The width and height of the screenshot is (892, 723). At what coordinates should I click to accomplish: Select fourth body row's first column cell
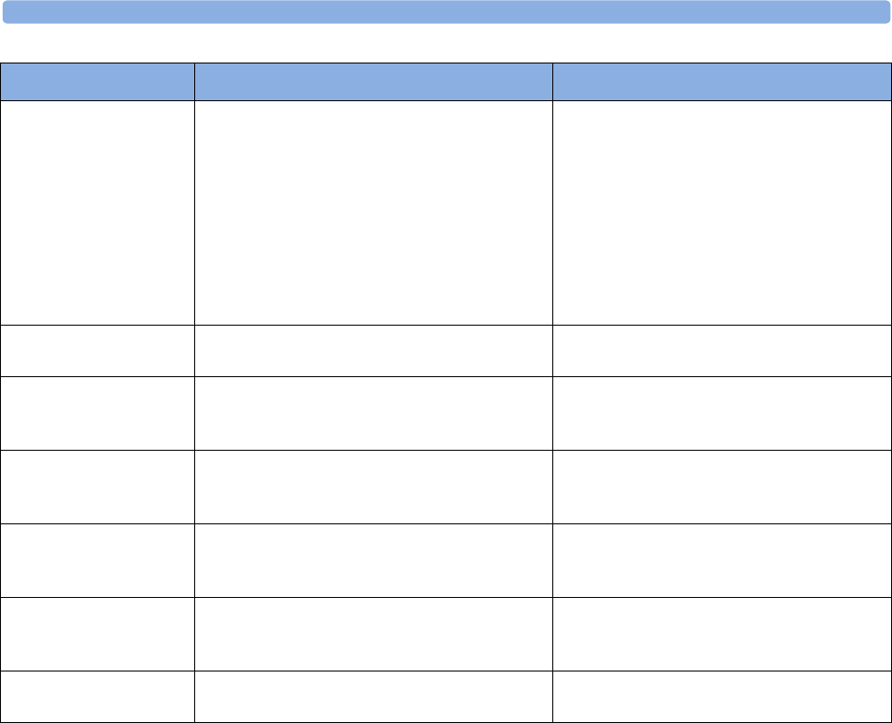[98, 487]
